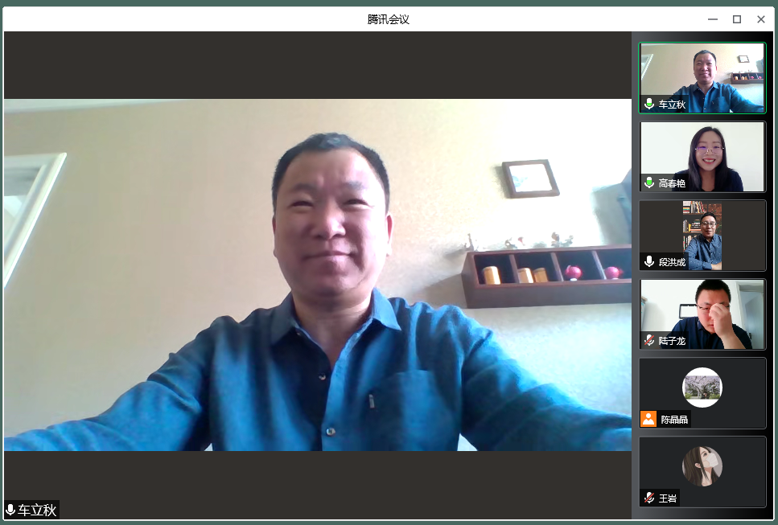Maximize the 腾讯会议 window
This screenshot has height=525, width=778.
pyautogui.click(x=736, y=19)
